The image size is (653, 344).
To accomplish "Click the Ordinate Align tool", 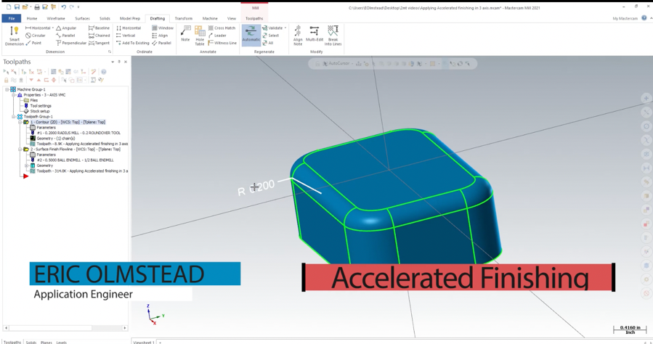I will [160, 36].
